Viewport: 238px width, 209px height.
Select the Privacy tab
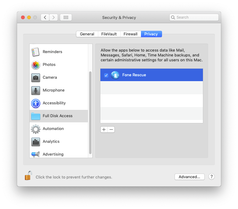click(151, 34)
